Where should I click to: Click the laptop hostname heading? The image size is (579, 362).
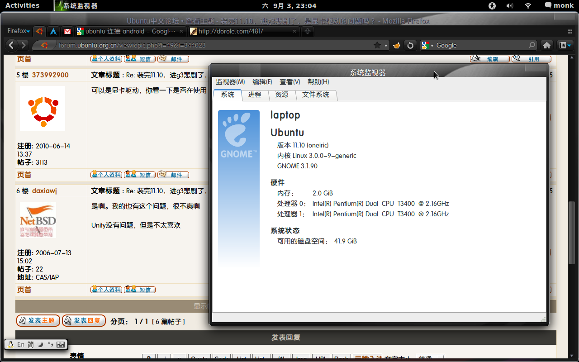click(285, 115)
